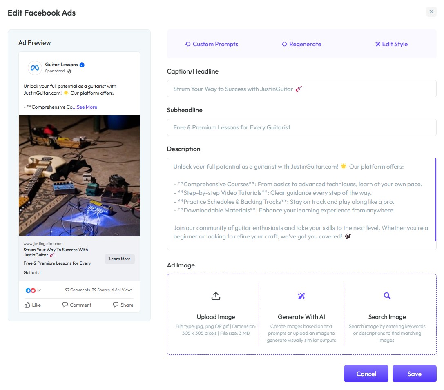
Task: Click the Comment speech bubble icon
Action: click(65, 305)
